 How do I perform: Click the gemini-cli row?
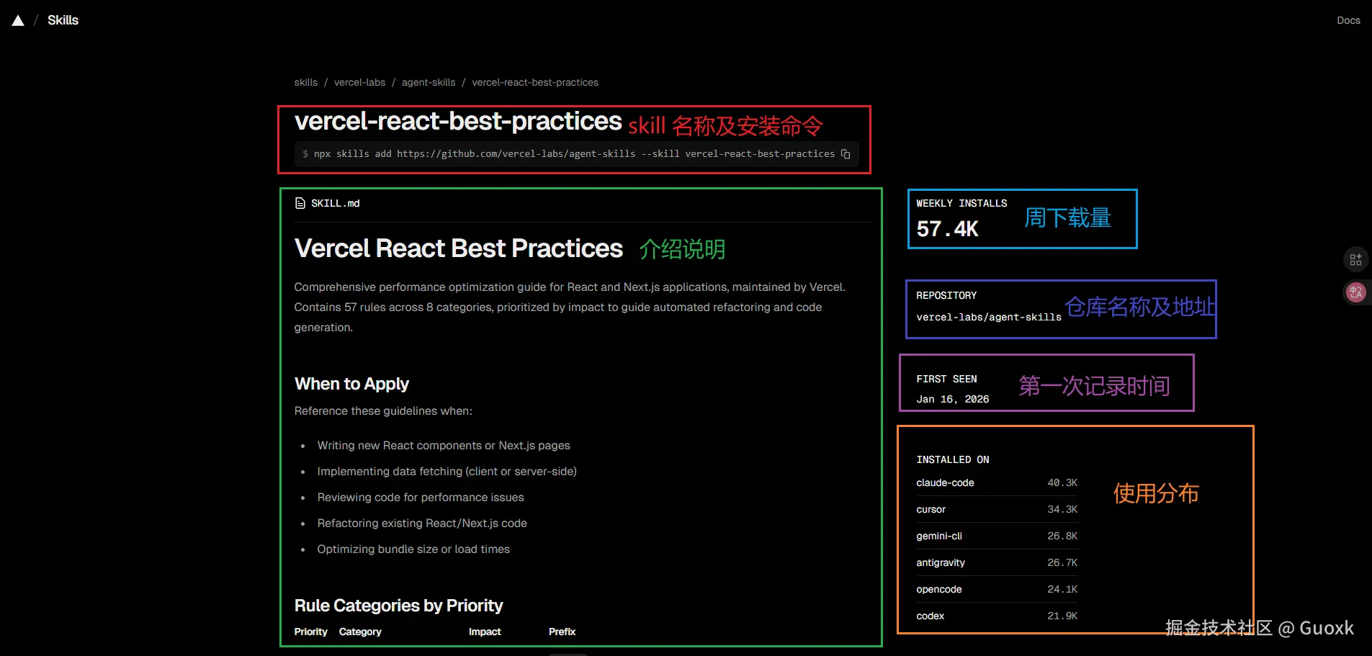[997, 536]
